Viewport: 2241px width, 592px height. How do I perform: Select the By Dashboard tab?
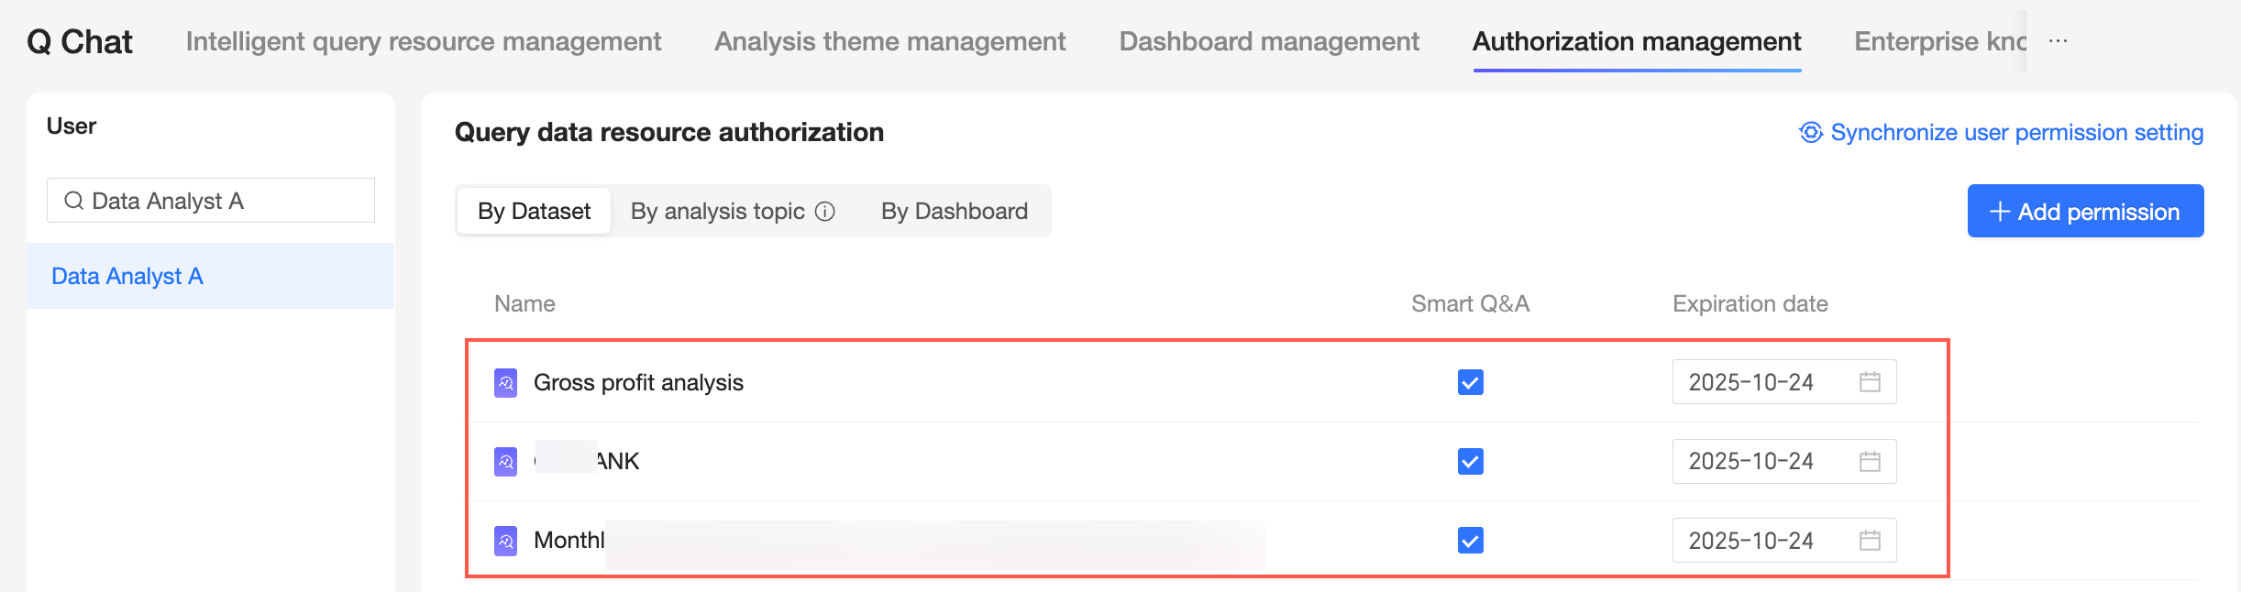[954, 212]
